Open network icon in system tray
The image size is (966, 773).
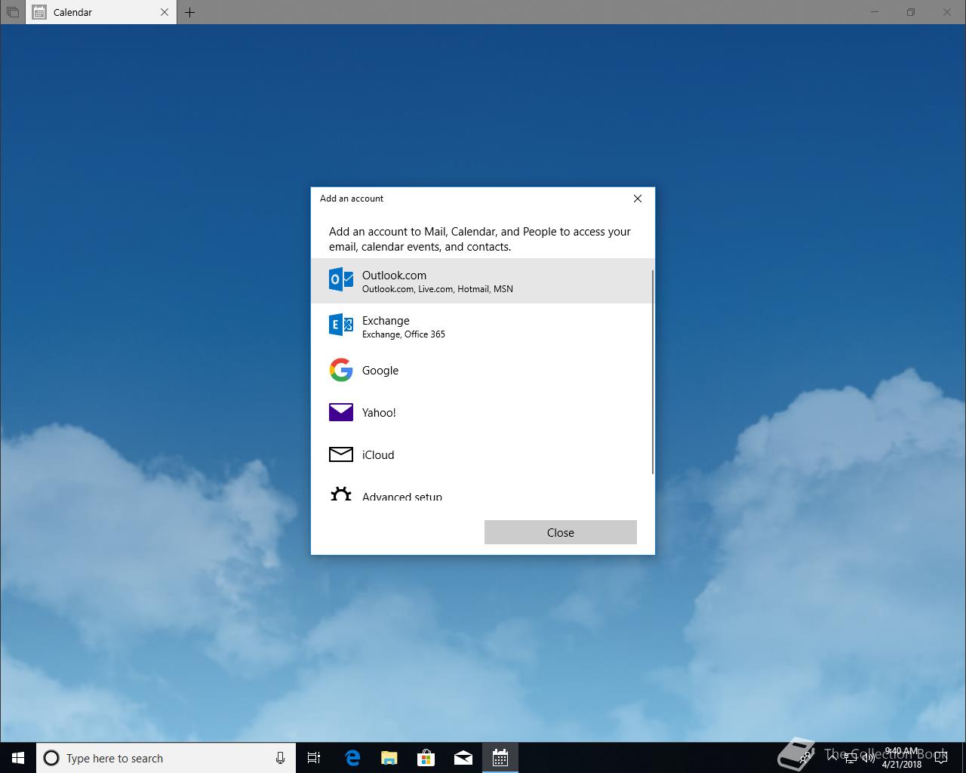pyautogui.click(x=851, y=758)
